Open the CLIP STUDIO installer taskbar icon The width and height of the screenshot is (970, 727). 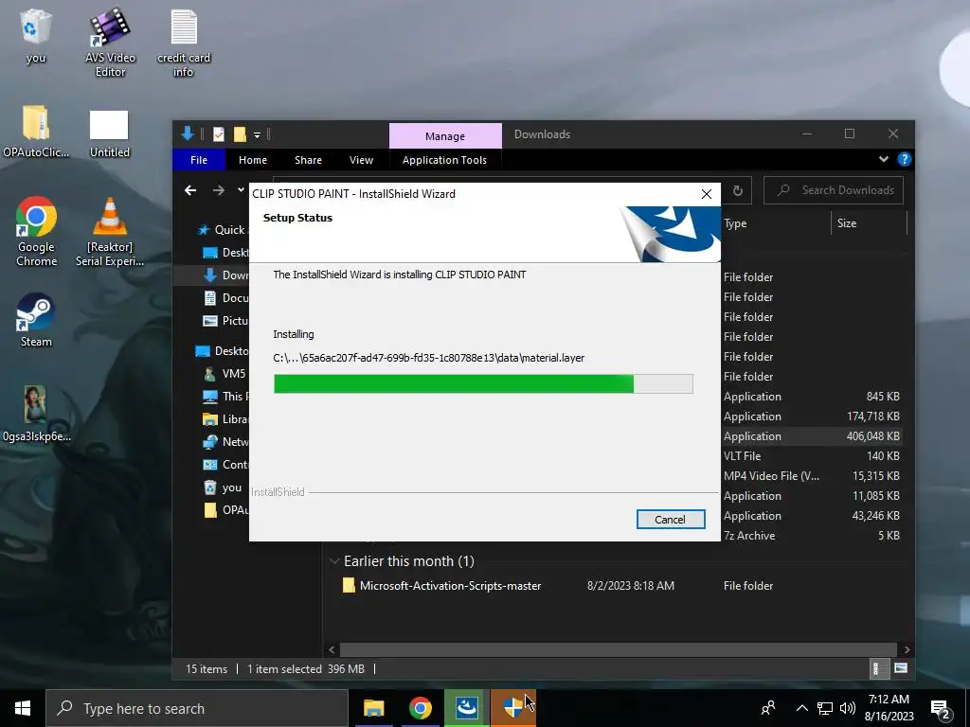(466, 708)
